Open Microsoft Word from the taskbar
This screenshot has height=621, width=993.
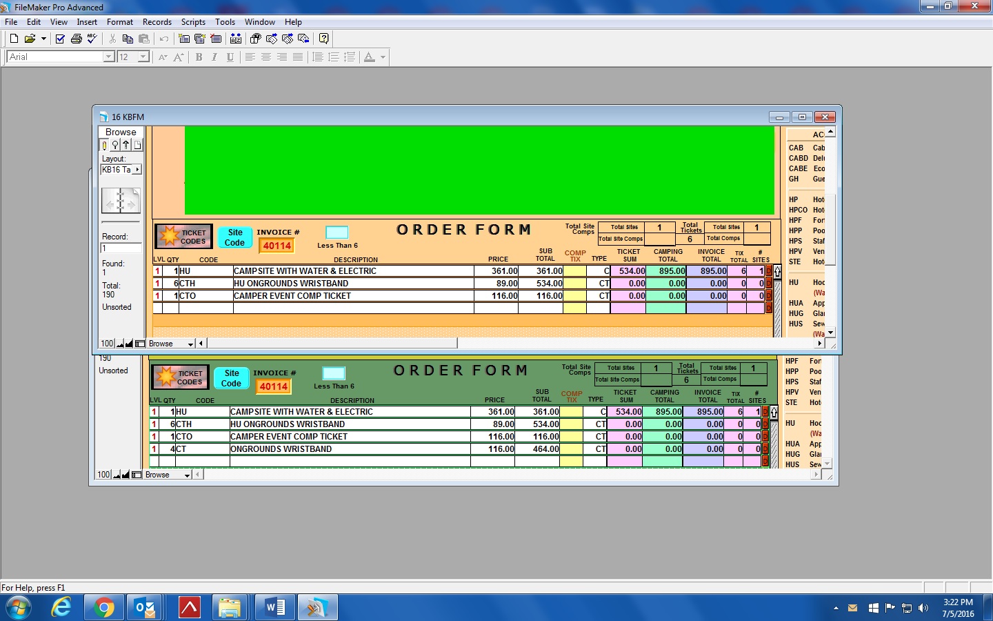coord(275,607)
